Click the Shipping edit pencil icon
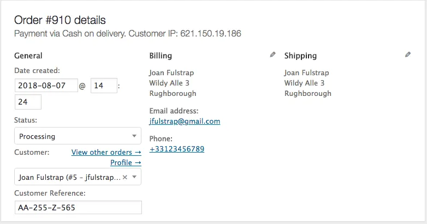427x224 pixels. pyautogui.click(x=408, y=55)
